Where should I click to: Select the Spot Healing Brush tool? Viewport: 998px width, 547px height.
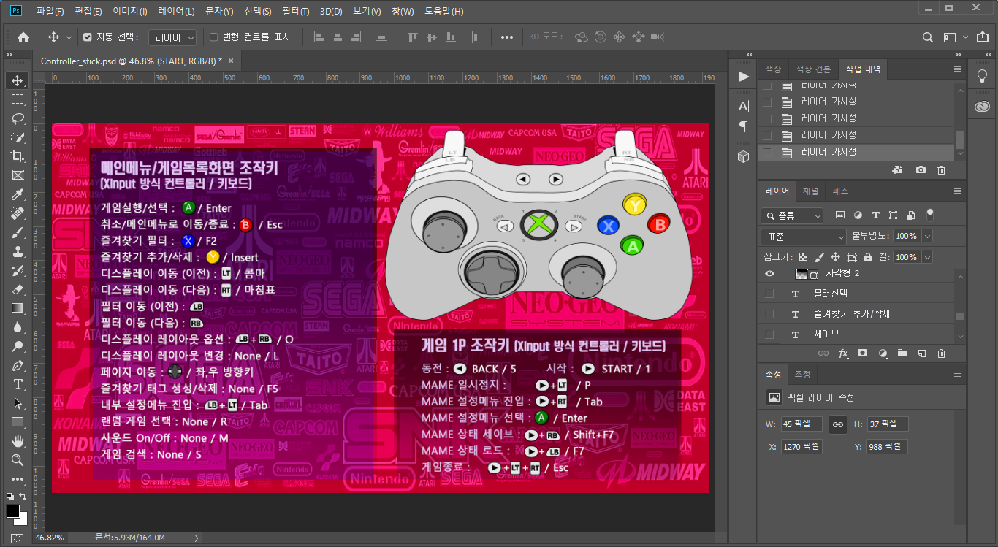click(x=17, y=213)
